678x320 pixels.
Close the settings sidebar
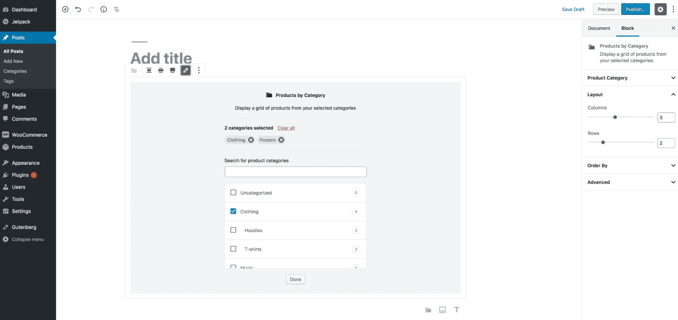click(673, 28)
